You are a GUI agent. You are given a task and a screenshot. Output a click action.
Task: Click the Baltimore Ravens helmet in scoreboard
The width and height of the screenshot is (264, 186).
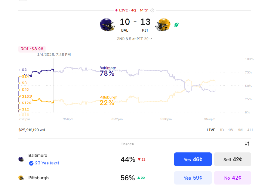(x=107, y=25)
